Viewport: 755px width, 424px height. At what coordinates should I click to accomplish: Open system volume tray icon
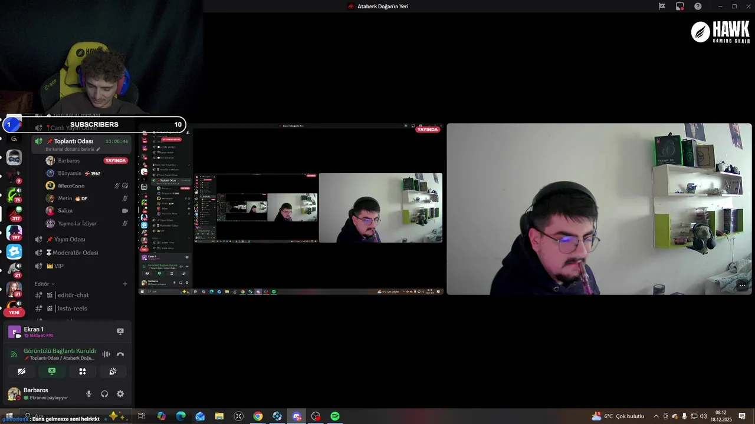coord(703,416)
